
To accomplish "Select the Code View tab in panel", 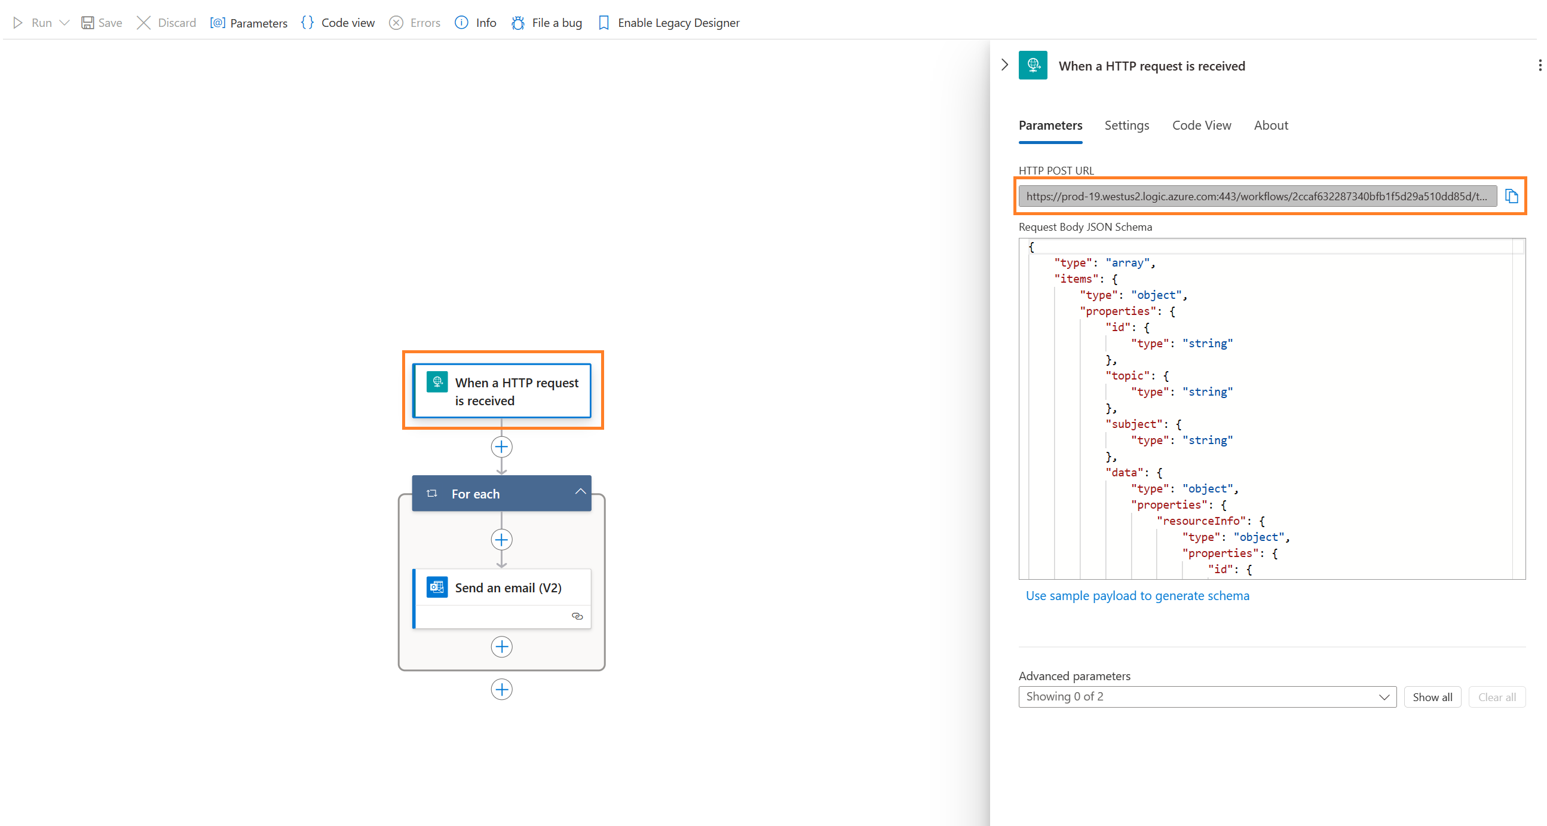I will 1200,124.
